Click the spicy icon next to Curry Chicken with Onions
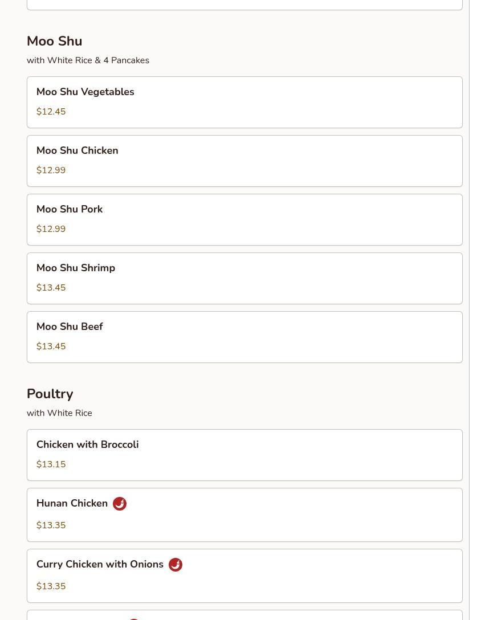Screen dimensions: 481x620 coord(175,565)
